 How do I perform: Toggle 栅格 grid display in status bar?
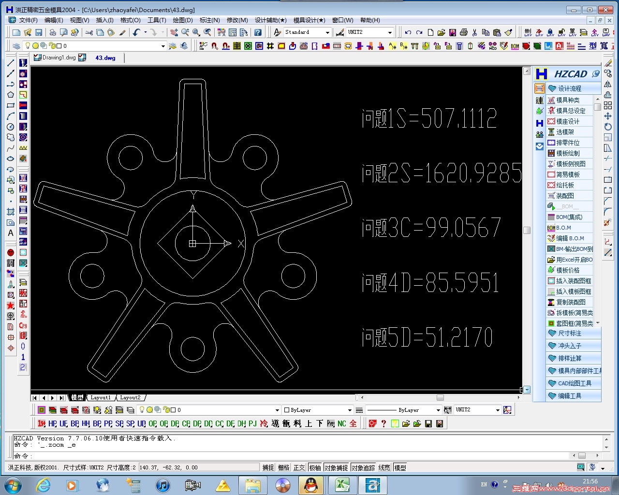pos(284,467)
